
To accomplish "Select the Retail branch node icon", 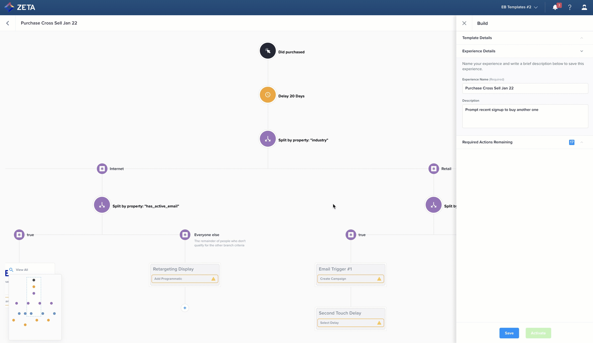I will (433, 169).
